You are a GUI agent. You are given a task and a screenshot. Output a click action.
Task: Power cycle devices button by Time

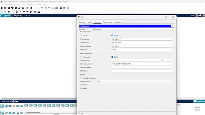[x=14, y=101]
